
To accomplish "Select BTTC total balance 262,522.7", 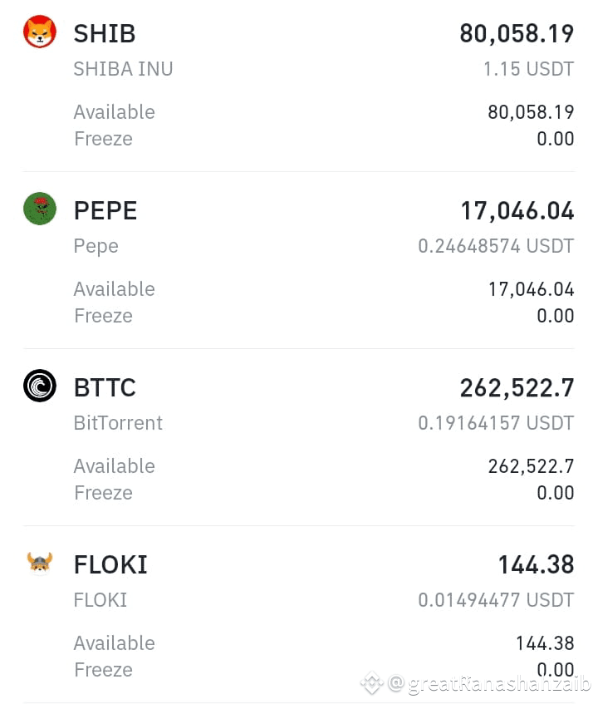I will coord(517,387).
